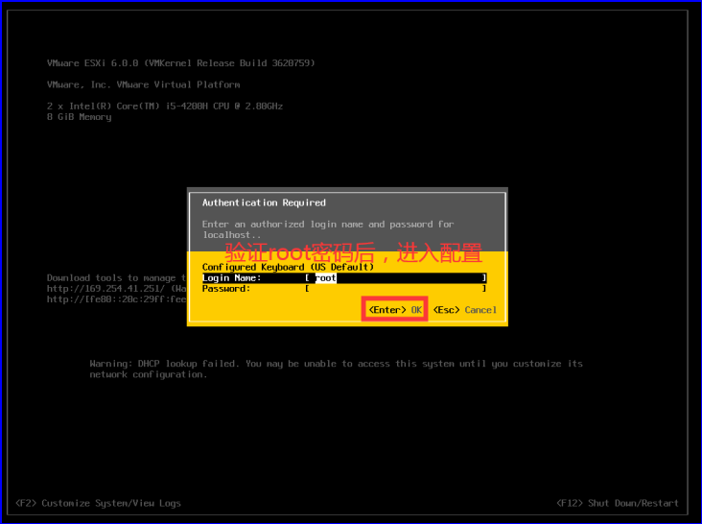Click the DHCP lookup failed warning
The height and width of the screenshot is (524, 702).
337,369
